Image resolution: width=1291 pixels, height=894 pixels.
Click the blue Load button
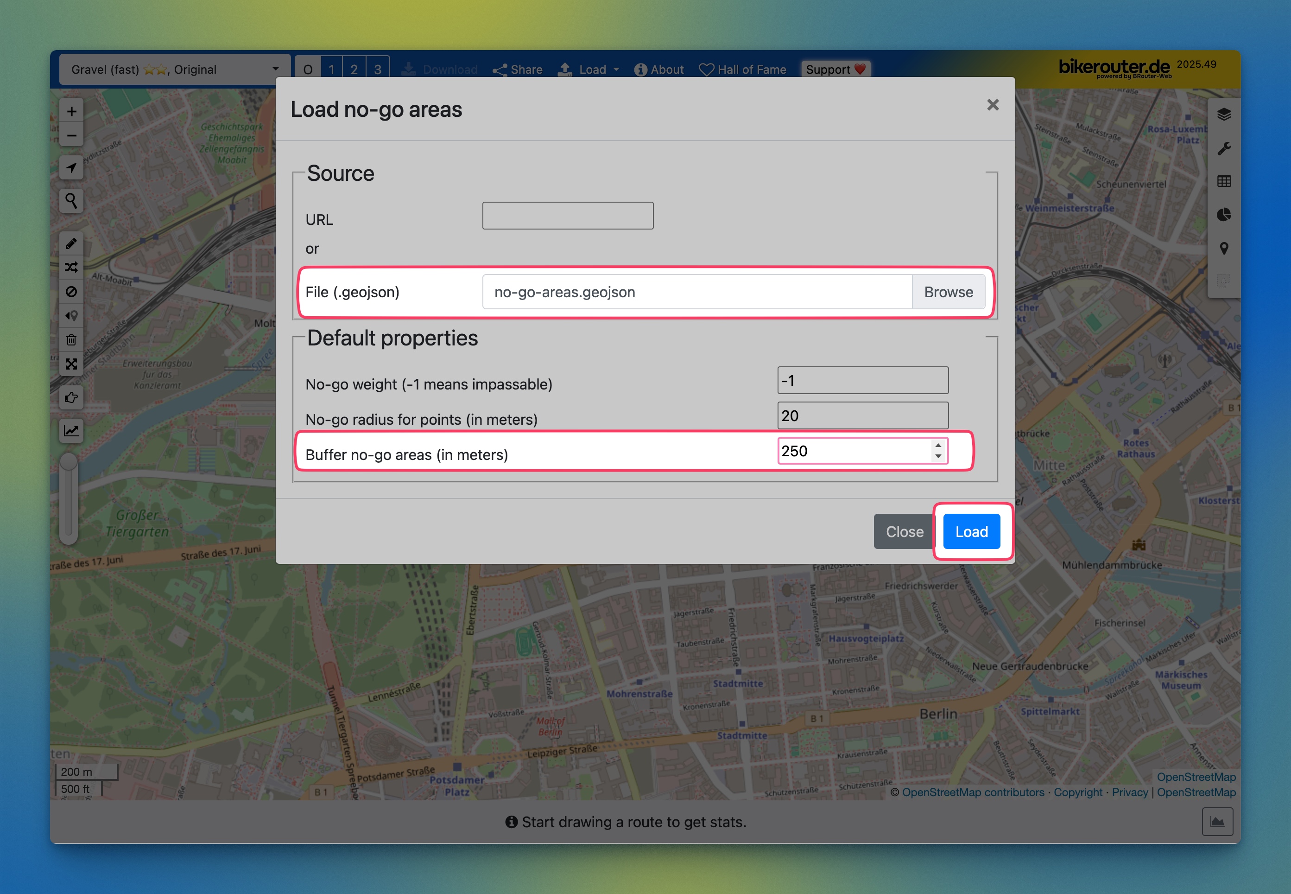[x=971, y=531]
